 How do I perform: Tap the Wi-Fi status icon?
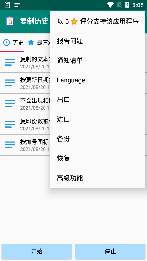click(110, 5)
